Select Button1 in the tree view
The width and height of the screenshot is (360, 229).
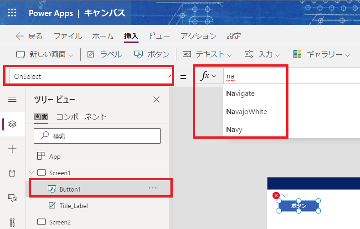click(70, 189)
